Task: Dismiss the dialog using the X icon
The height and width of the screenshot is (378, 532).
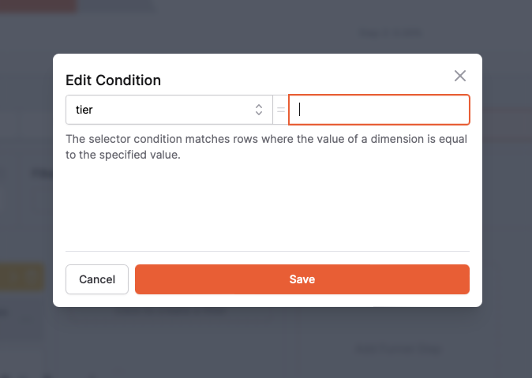Action: point(460,76)
